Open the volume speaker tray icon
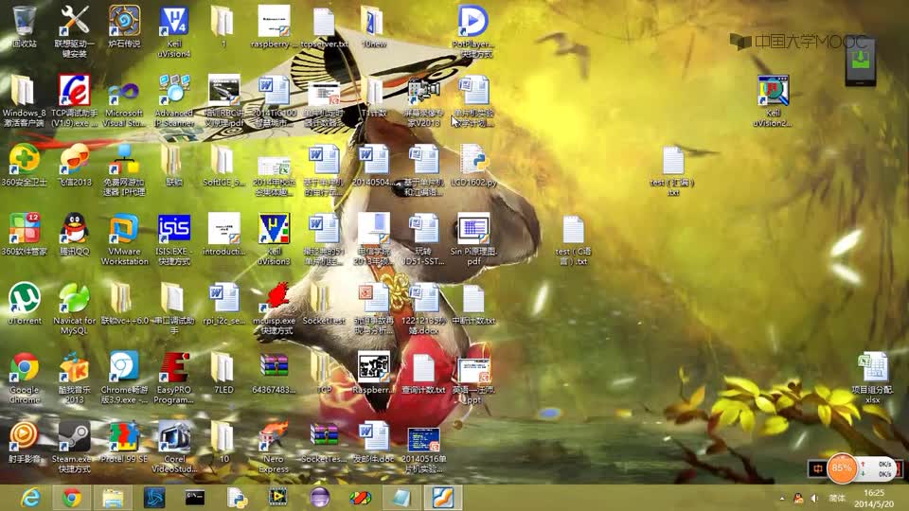 pyautogui.click(x=814, y=499)
